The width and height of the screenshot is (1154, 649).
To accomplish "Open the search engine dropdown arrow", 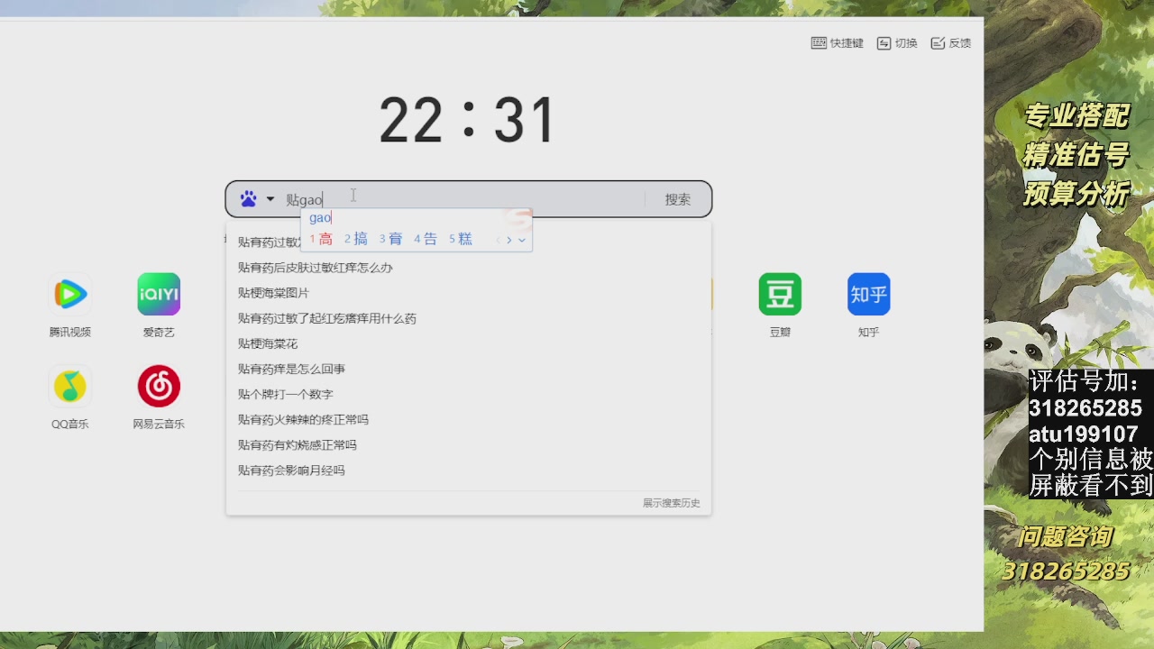I will 269,198.
